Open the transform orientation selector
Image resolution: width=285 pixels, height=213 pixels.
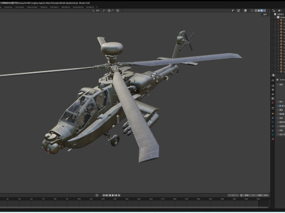tap(97, 11)
